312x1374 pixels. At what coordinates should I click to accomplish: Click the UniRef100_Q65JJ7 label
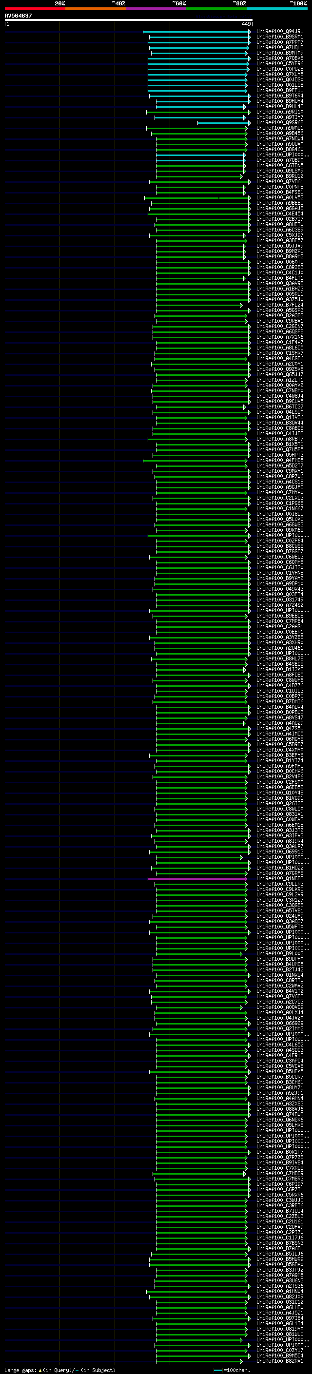[280, 374]
